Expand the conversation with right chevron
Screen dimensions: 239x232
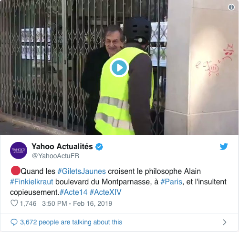(x=225, y=222)
